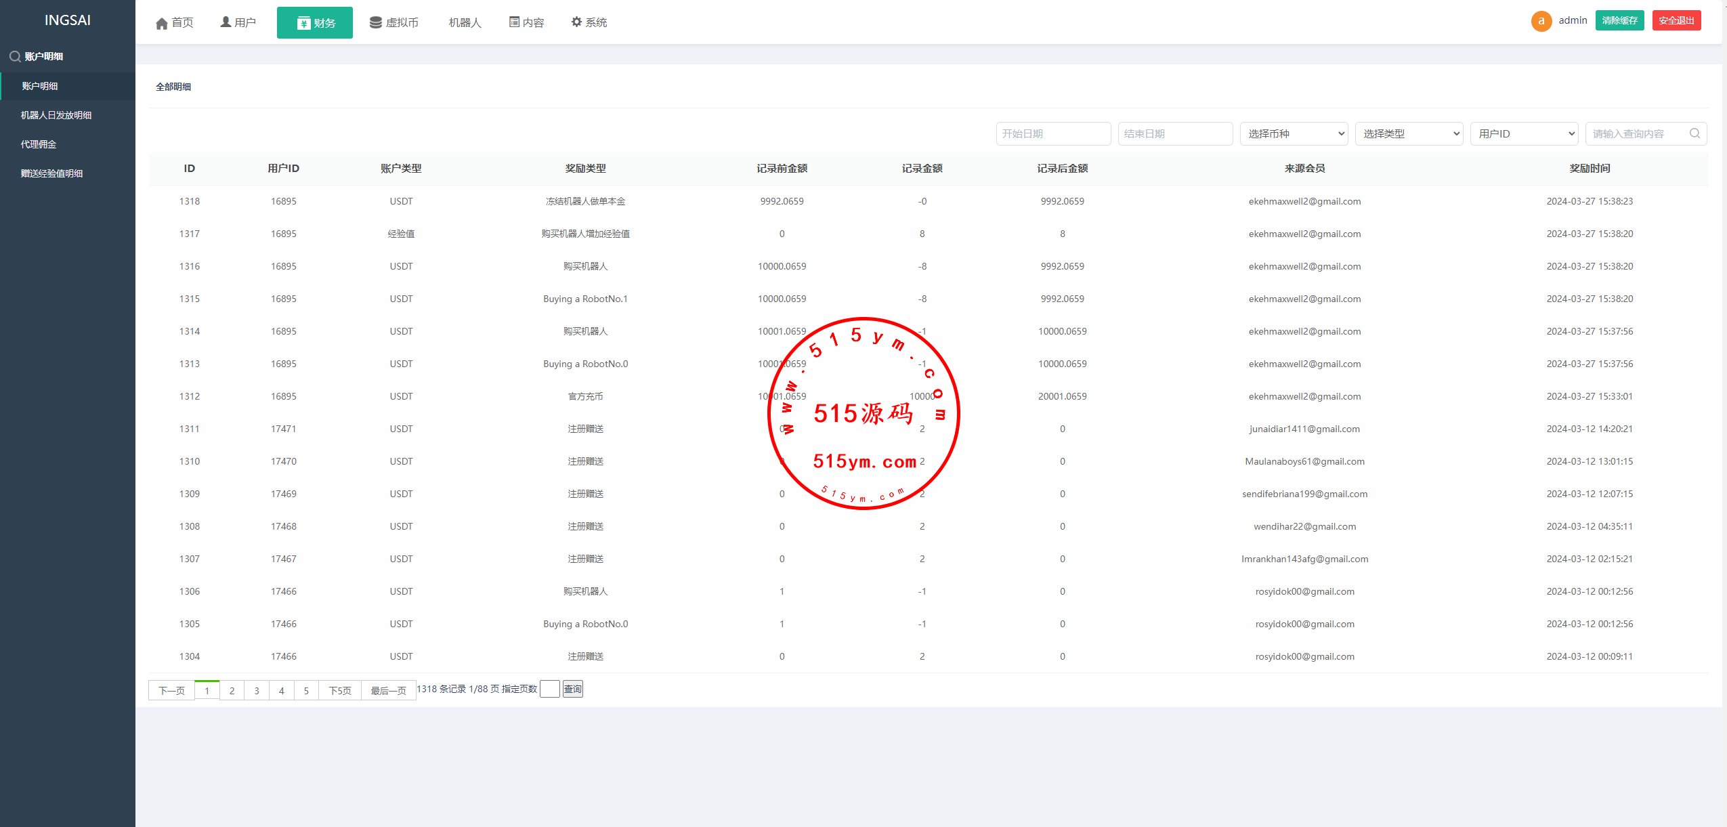Click the home icon in top navigation

tap(161, 24)
